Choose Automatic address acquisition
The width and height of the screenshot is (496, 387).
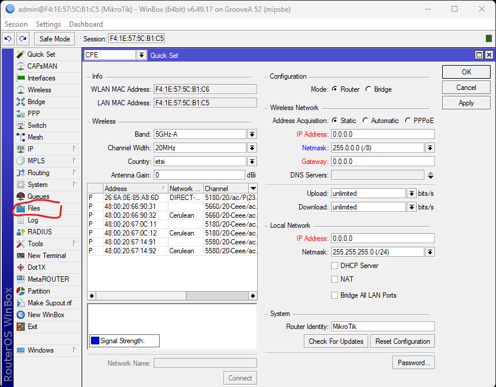(366, 121)
